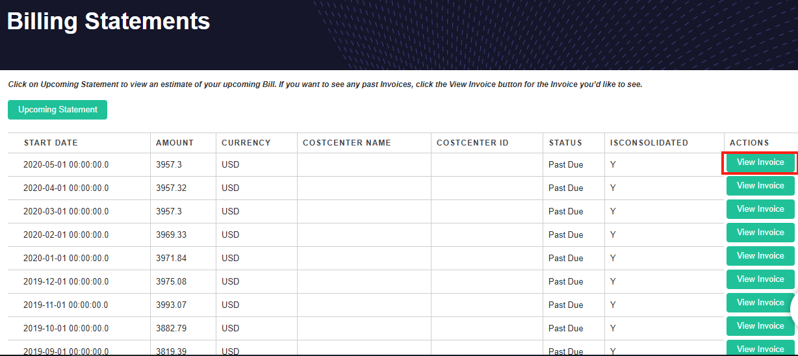Click the Actions column header

tap(749, 143)
